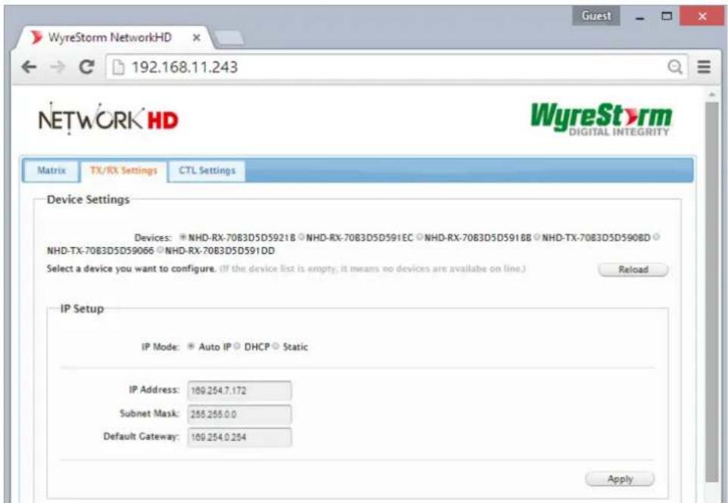Click the WyreStorm Digital Integrity logo
Viewport: 728px width, 503px height.
coord(601,120)
